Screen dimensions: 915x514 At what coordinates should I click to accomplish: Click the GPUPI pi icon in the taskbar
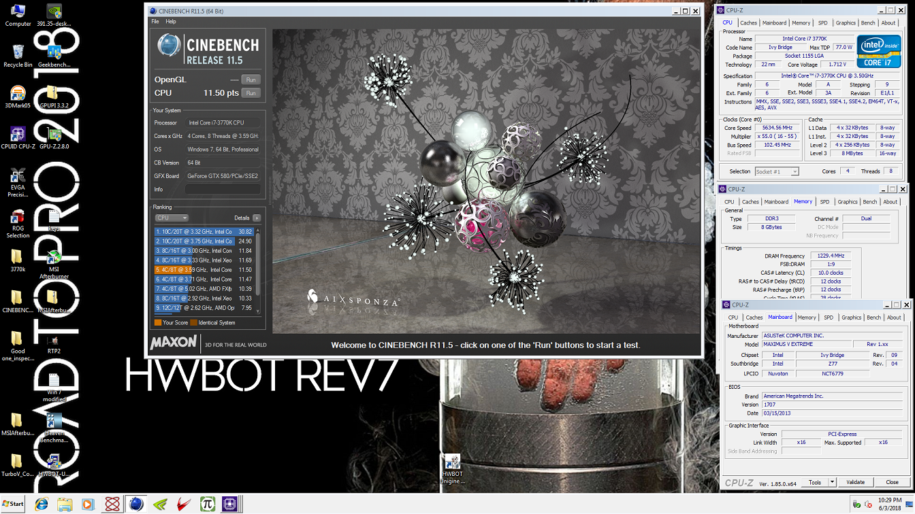point(207,504)
